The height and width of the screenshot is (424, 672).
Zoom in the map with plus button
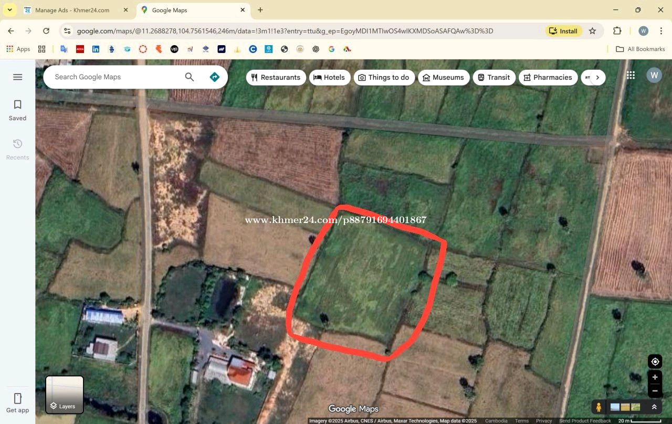(655, 377)
